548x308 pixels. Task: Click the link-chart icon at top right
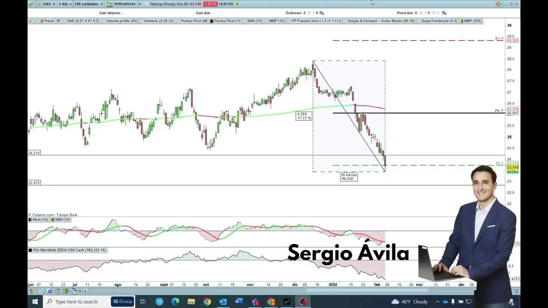tap(498, 4)
